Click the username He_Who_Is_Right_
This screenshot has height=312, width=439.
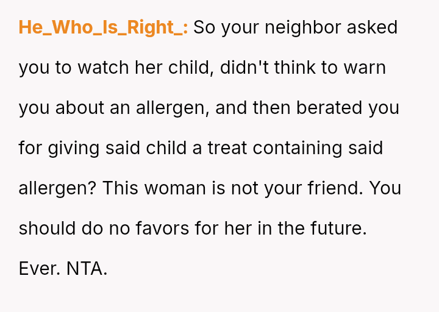(x=103, y=27)
